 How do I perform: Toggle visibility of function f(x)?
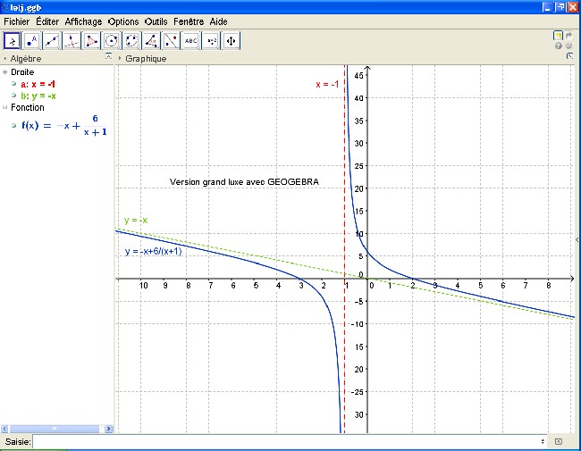click(x=13, y=126)
